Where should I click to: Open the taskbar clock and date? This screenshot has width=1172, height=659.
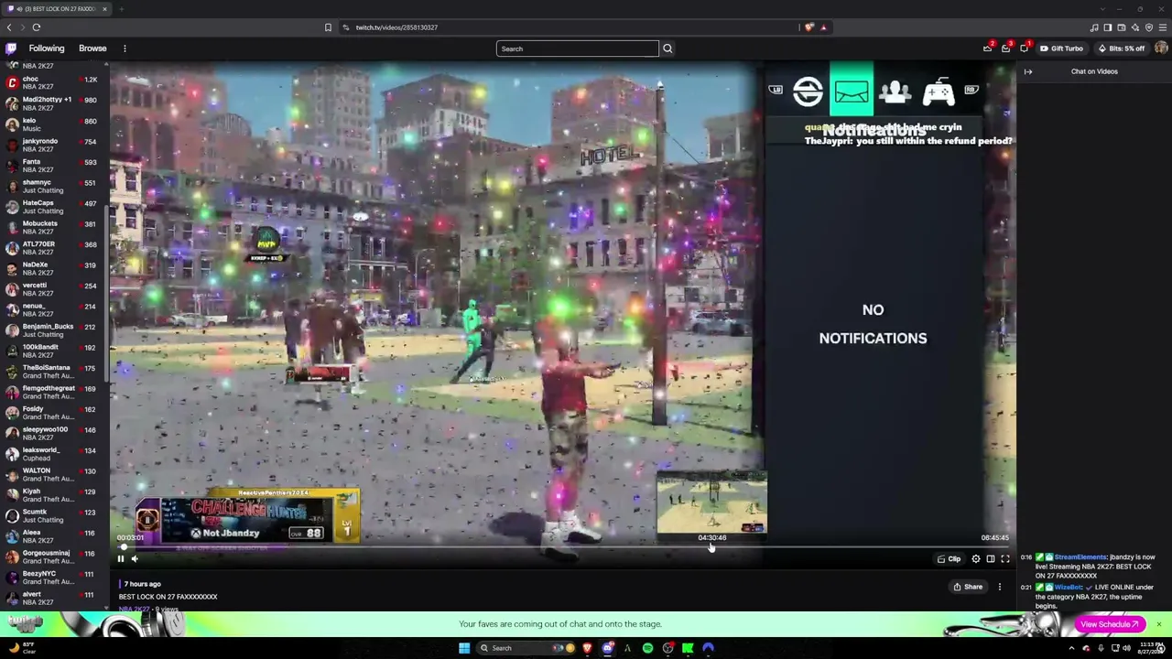(x=1152, y=648)
